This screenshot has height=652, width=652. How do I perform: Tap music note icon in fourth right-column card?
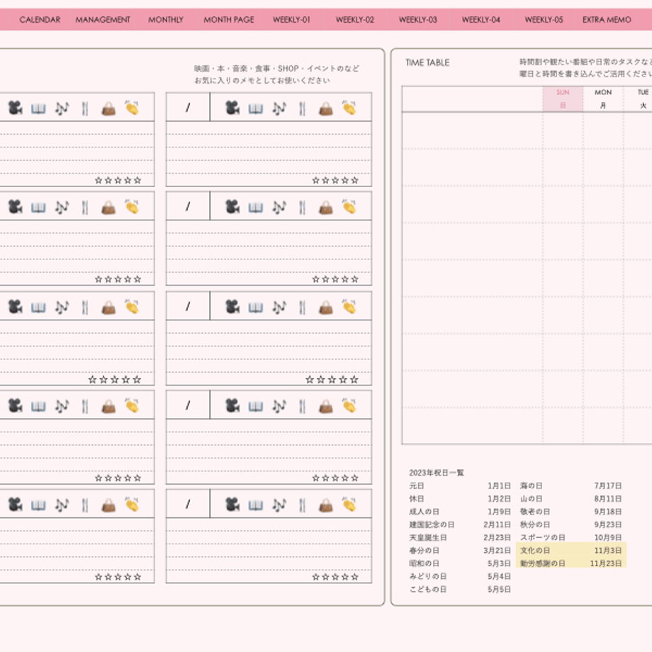pos(279,406)
